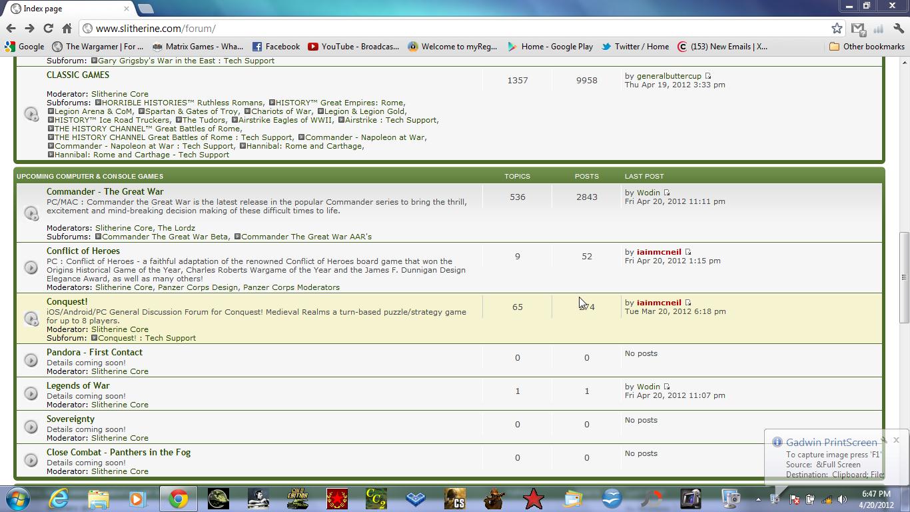Screen dimensions: 910x512
Task: Open the Commander - The Great War forum
Action: click(105, 191)
